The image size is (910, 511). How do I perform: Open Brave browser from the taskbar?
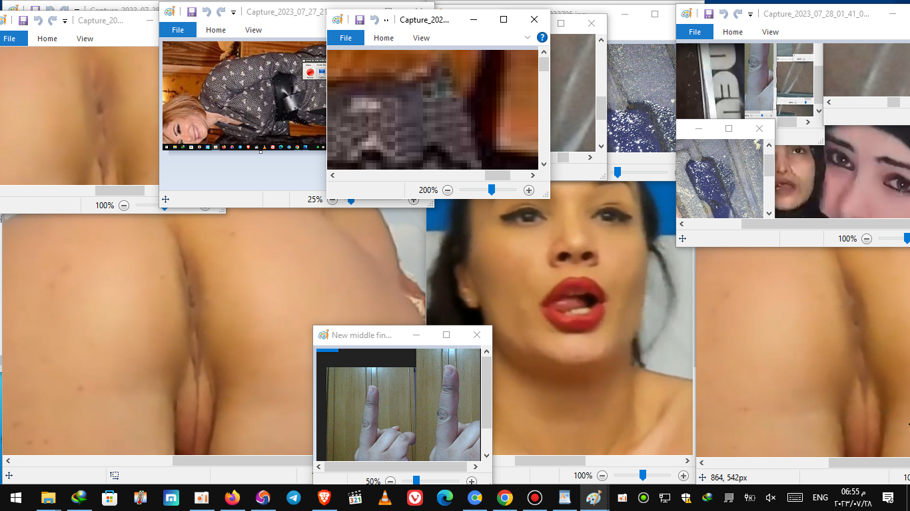tap(324, 497)
